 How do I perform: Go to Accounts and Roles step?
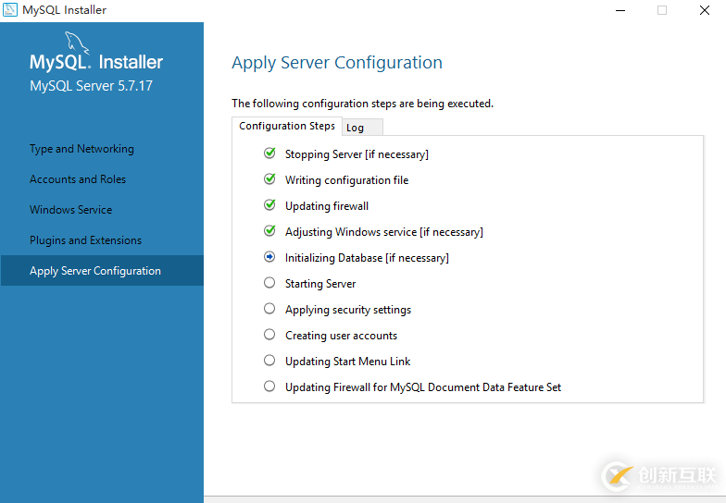click(x=78, y=179)
